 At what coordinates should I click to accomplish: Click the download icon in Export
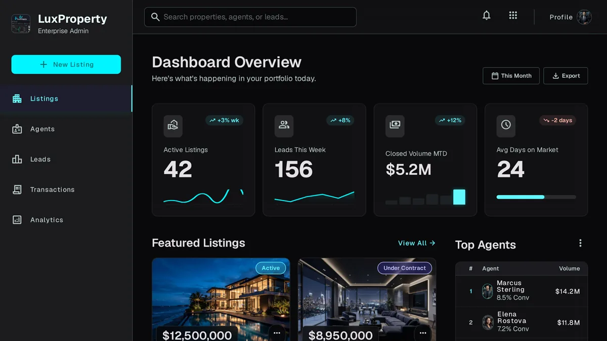555,76
